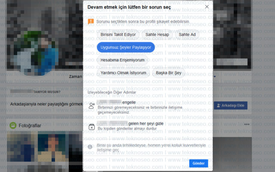275x172 pixels.
Task: Select the 'Birisini Taklit Ediyor' option
Action: (x=118, y=34)
